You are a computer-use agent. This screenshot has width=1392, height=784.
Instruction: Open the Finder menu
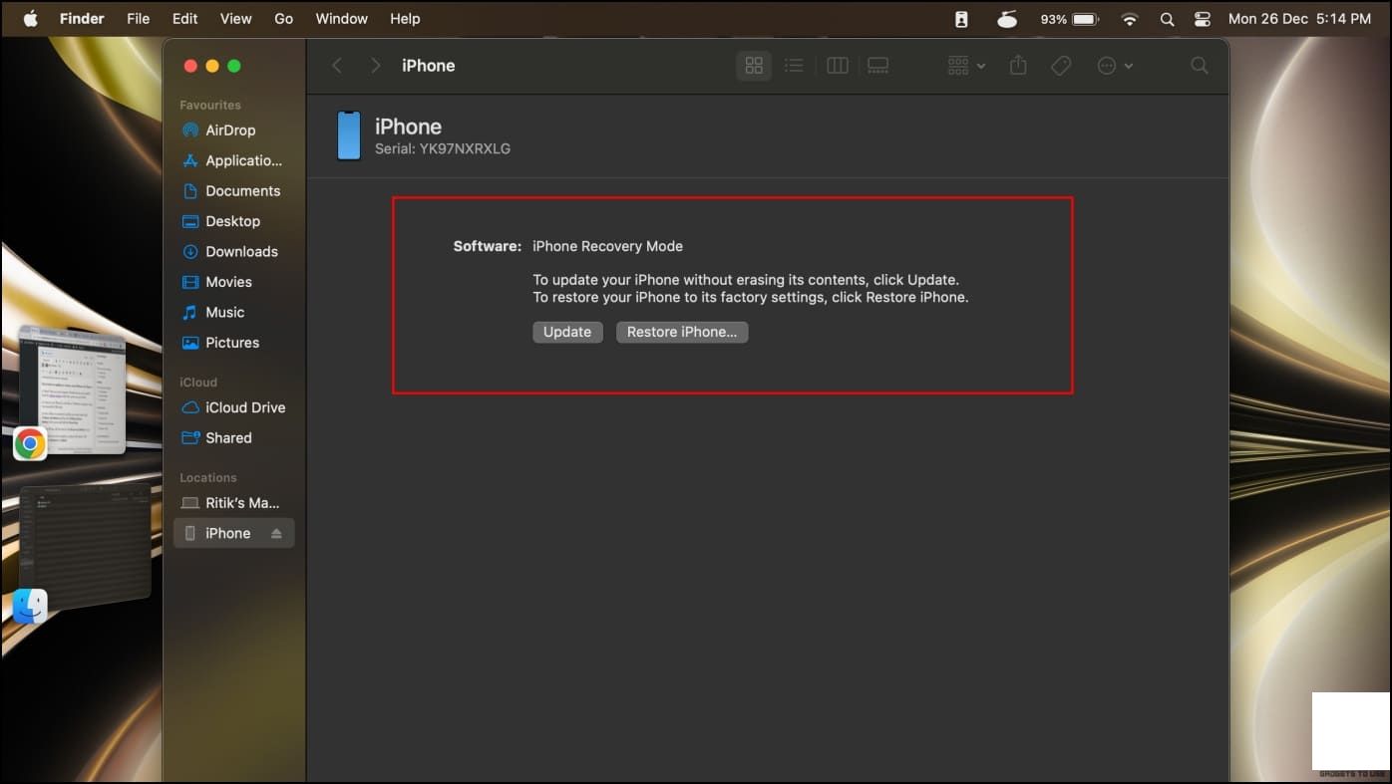pos(84,19)
